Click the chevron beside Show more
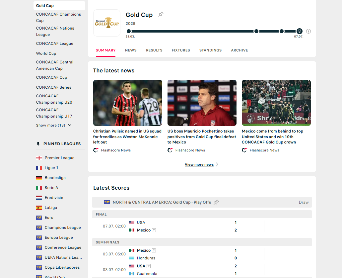This screenshot has width=342, height=278. click(x=70, y=125)
